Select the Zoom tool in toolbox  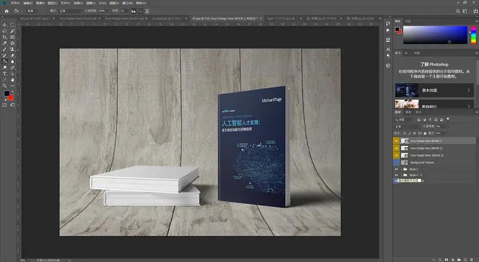[5, 86]
